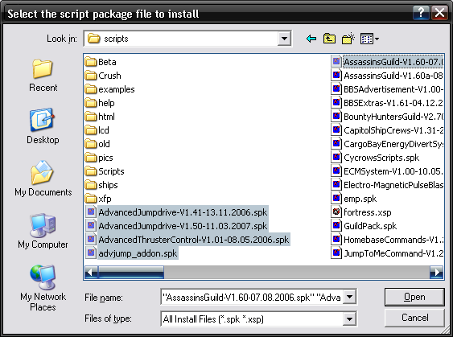This screenshot has height=337, width=453.
Task: Click the Open button
Action: pos(414,297)
